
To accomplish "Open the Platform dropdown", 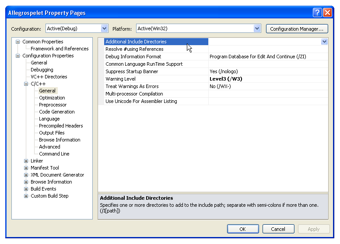I will (x=257, y=28).
